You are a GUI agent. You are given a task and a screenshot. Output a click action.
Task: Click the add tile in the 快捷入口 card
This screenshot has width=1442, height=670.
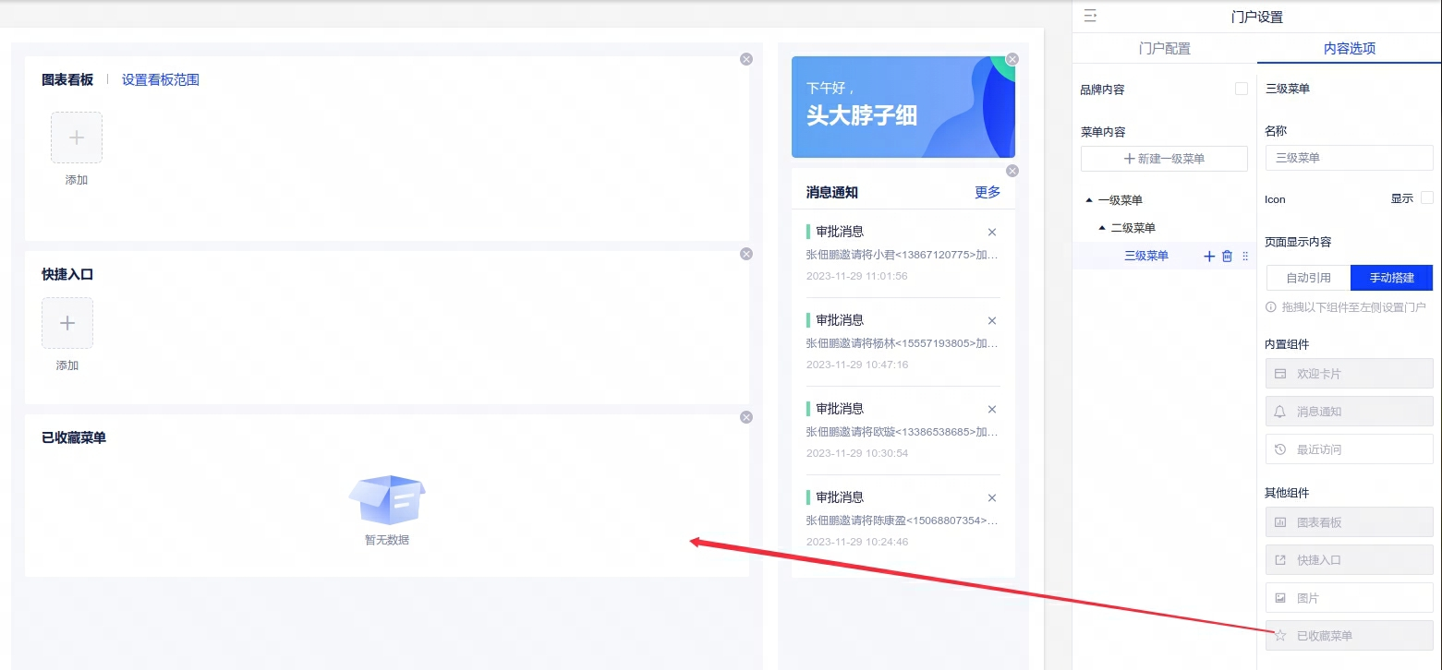click(67, 323)
